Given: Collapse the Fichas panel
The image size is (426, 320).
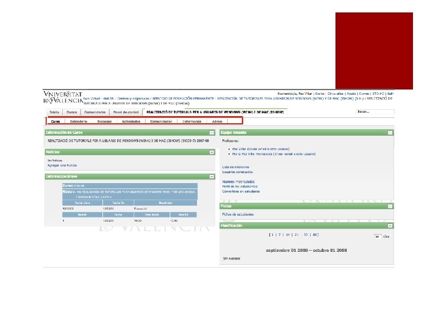Looking at the screenshot, I should point(390,207).
